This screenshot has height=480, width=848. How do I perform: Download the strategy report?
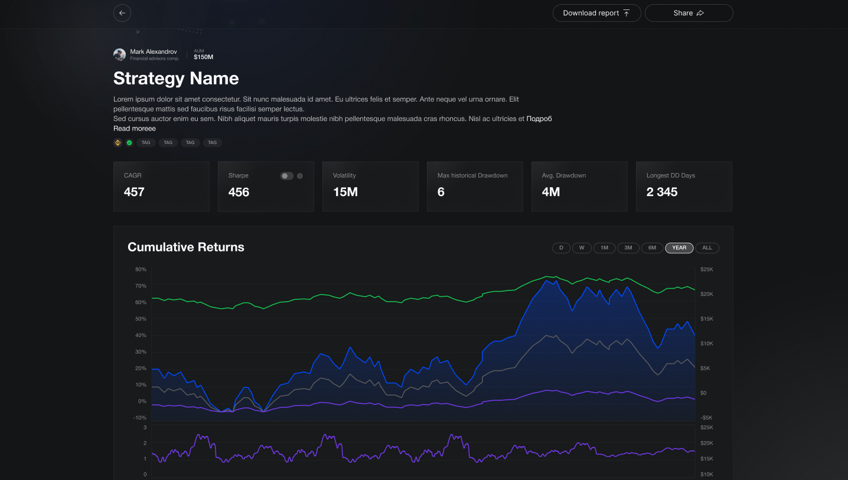pyautogui.click(x=596, y=13)
